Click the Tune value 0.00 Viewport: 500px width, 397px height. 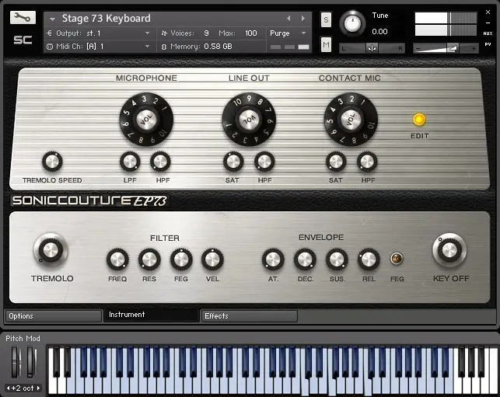(x=379, y=32)
